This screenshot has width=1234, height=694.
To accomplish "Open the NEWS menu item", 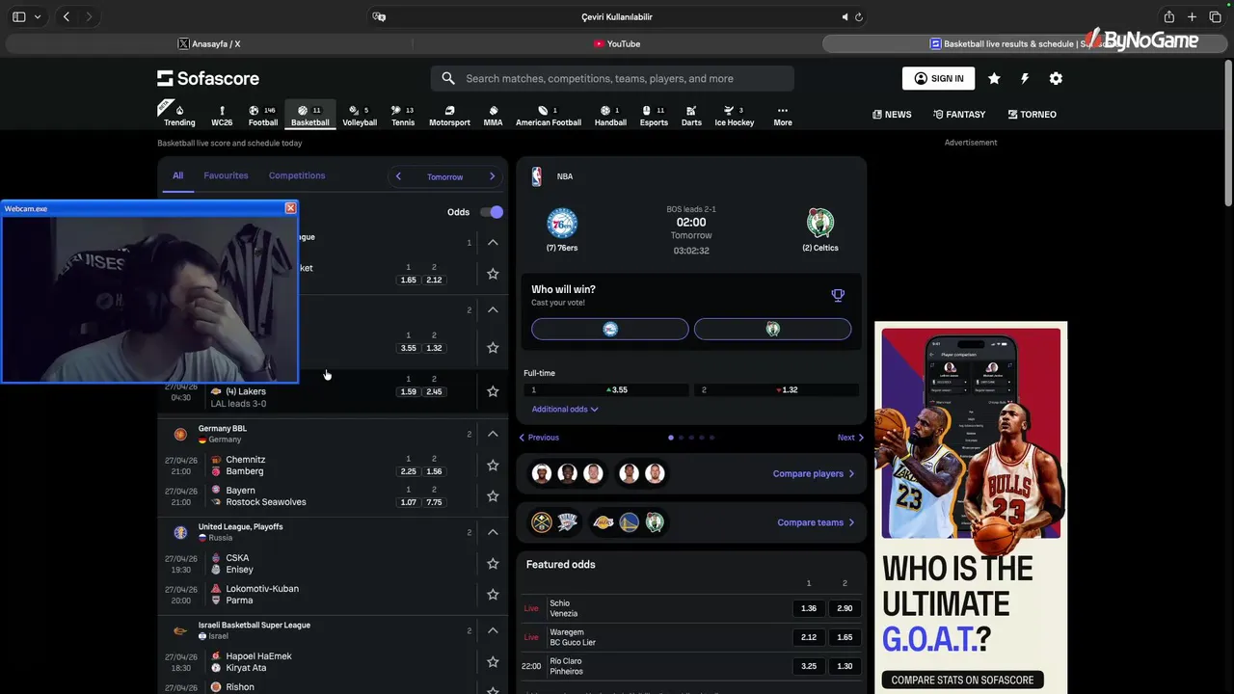I will pos(892,114).
